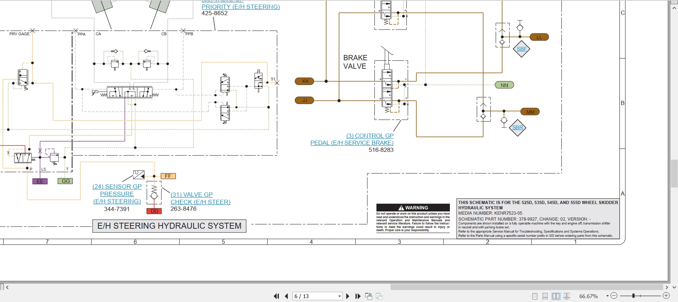Click the JJ line tag
This screenshot has height=302, width=678.
304,100
